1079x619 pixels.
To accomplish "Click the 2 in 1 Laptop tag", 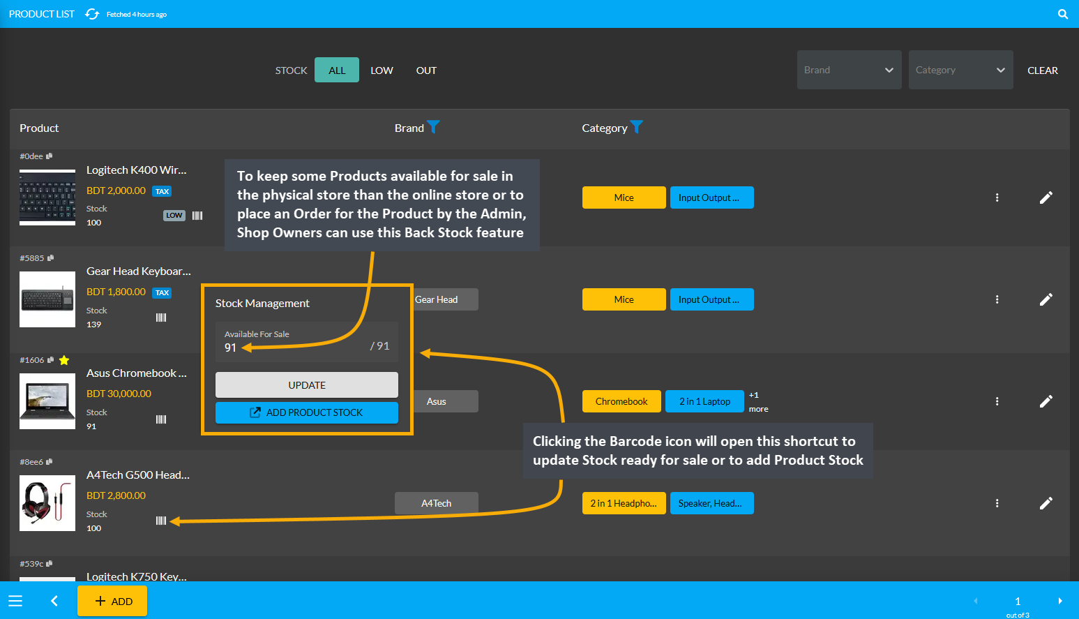I will [x=704, y=401].
